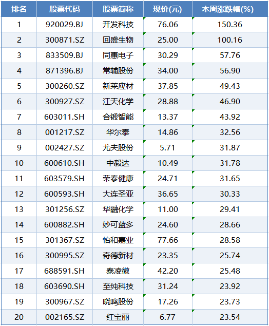Viewport: 269px width, 326px height.
Task: Select the 股票代码 header cell
Action: point(65,9)
